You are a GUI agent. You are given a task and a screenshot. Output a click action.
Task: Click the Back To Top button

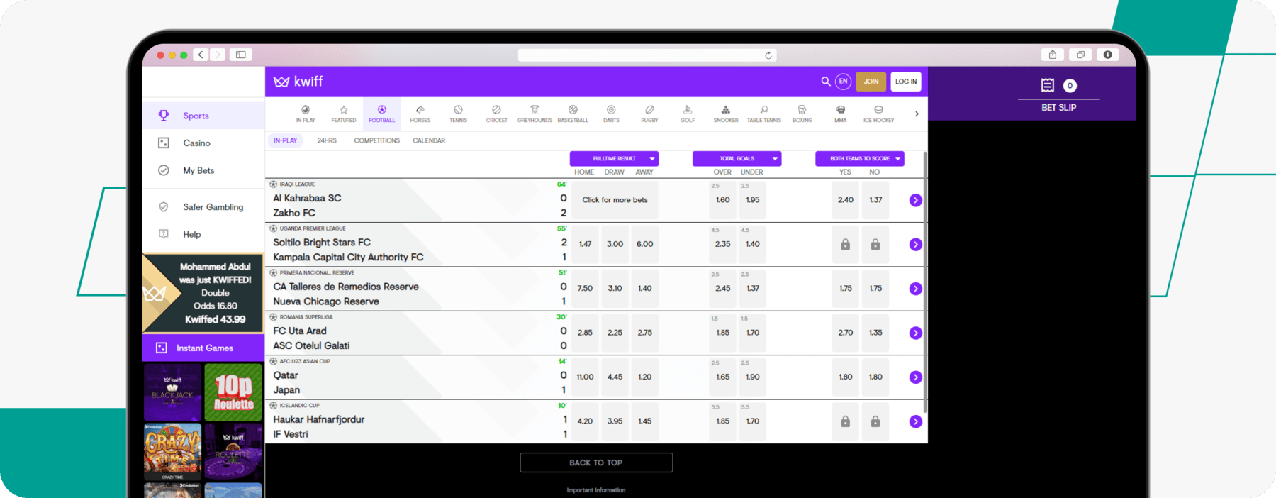(x=596, y=463)
